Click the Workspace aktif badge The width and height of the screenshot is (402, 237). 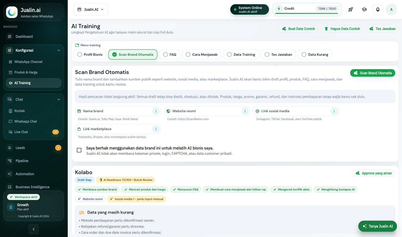[x=23, y=197]
